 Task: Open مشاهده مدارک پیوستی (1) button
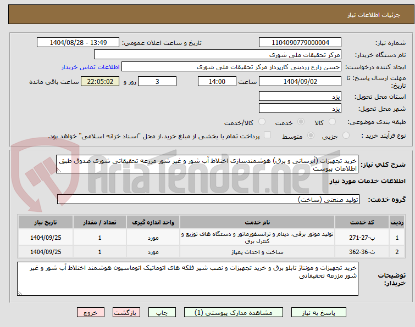tap(234, 313)
